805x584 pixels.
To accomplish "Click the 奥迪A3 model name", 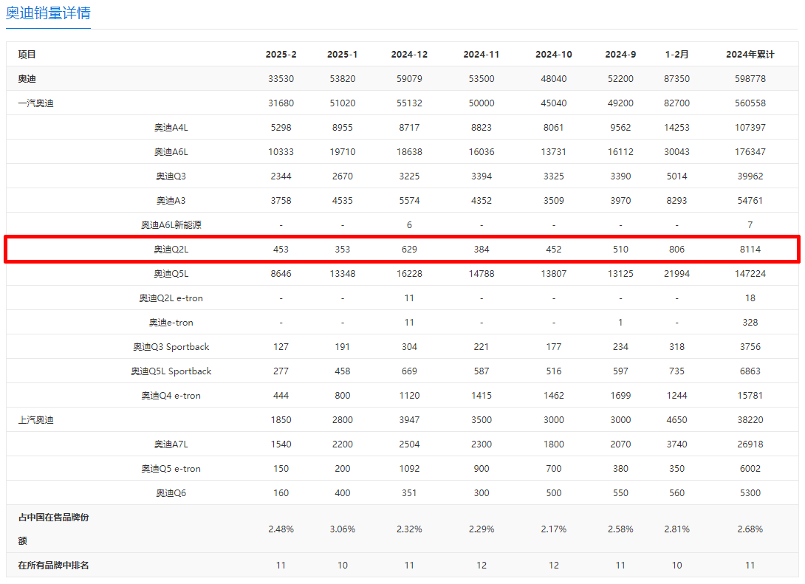I will [x=171, y=201].
